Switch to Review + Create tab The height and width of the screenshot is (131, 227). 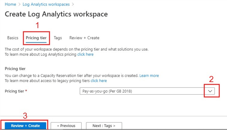coord(84,38)
